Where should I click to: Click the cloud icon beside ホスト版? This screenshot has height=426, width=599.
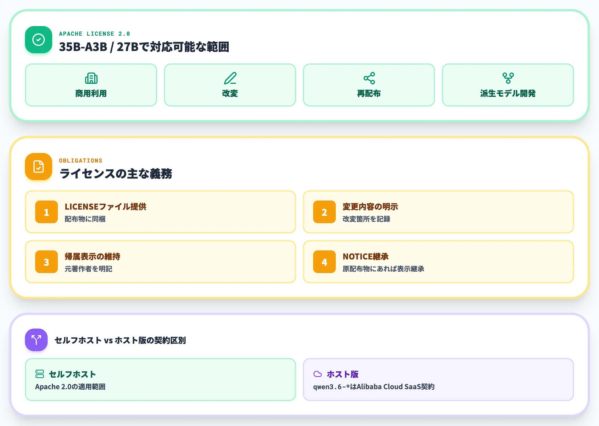coord(318,374)
